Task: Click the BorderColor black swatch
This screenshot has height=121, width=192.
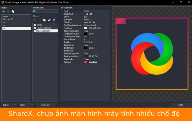Action: click(x=86, y=48)
